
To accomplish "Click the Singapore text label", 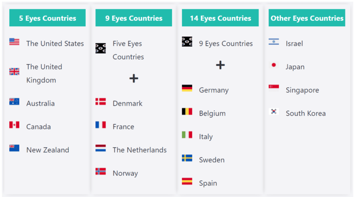I will click(302, 90).
